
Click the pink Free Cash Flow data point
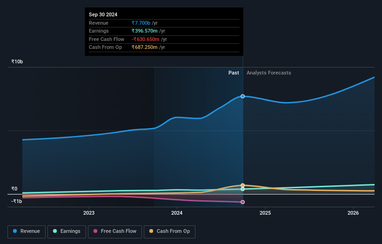[x=243, y=202]
